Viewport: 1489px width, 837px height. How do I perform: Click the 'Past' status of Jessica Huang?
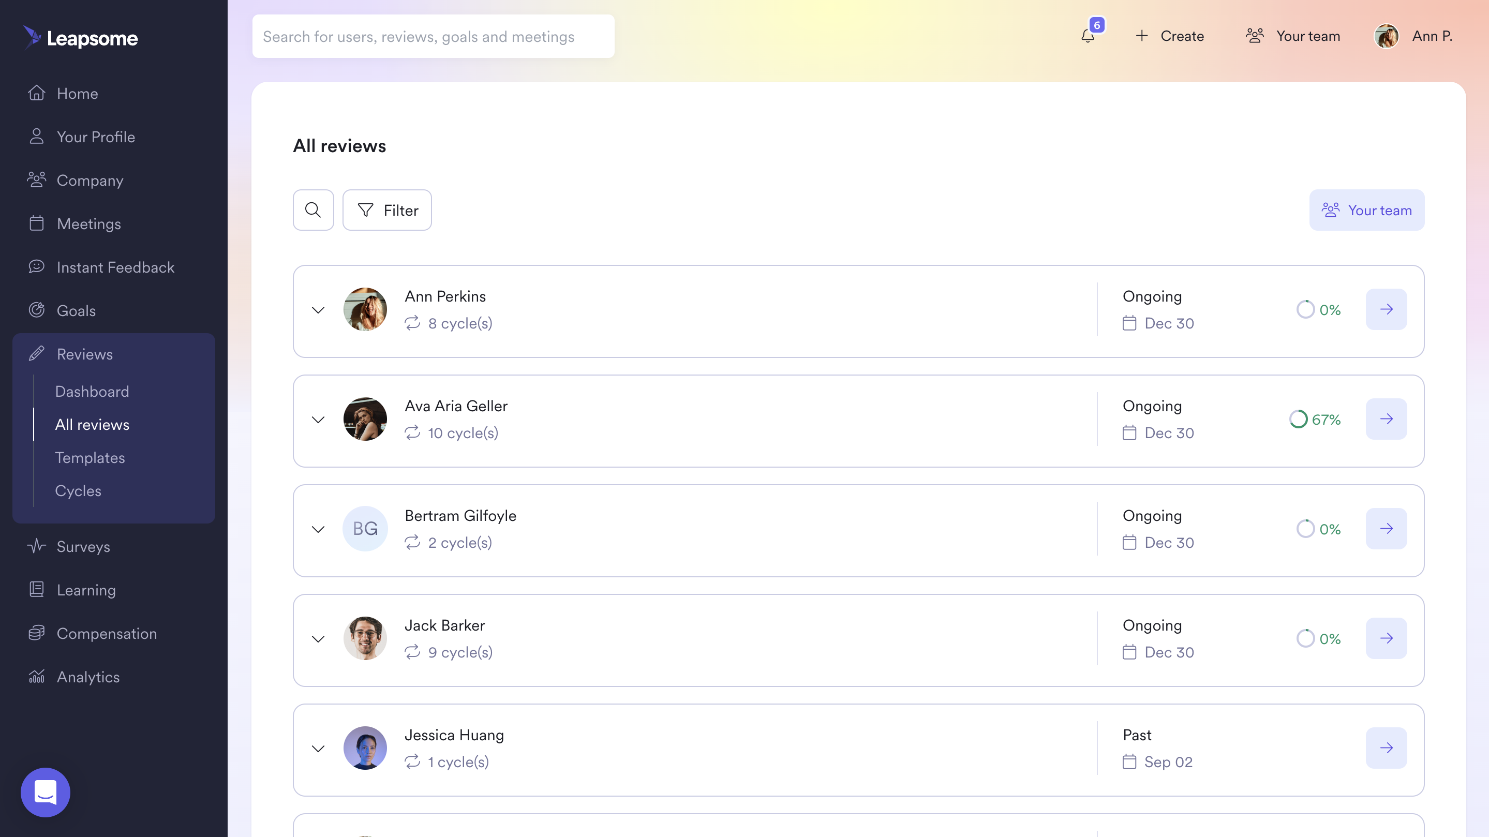pyautogui.click(x=1136, y=735)
